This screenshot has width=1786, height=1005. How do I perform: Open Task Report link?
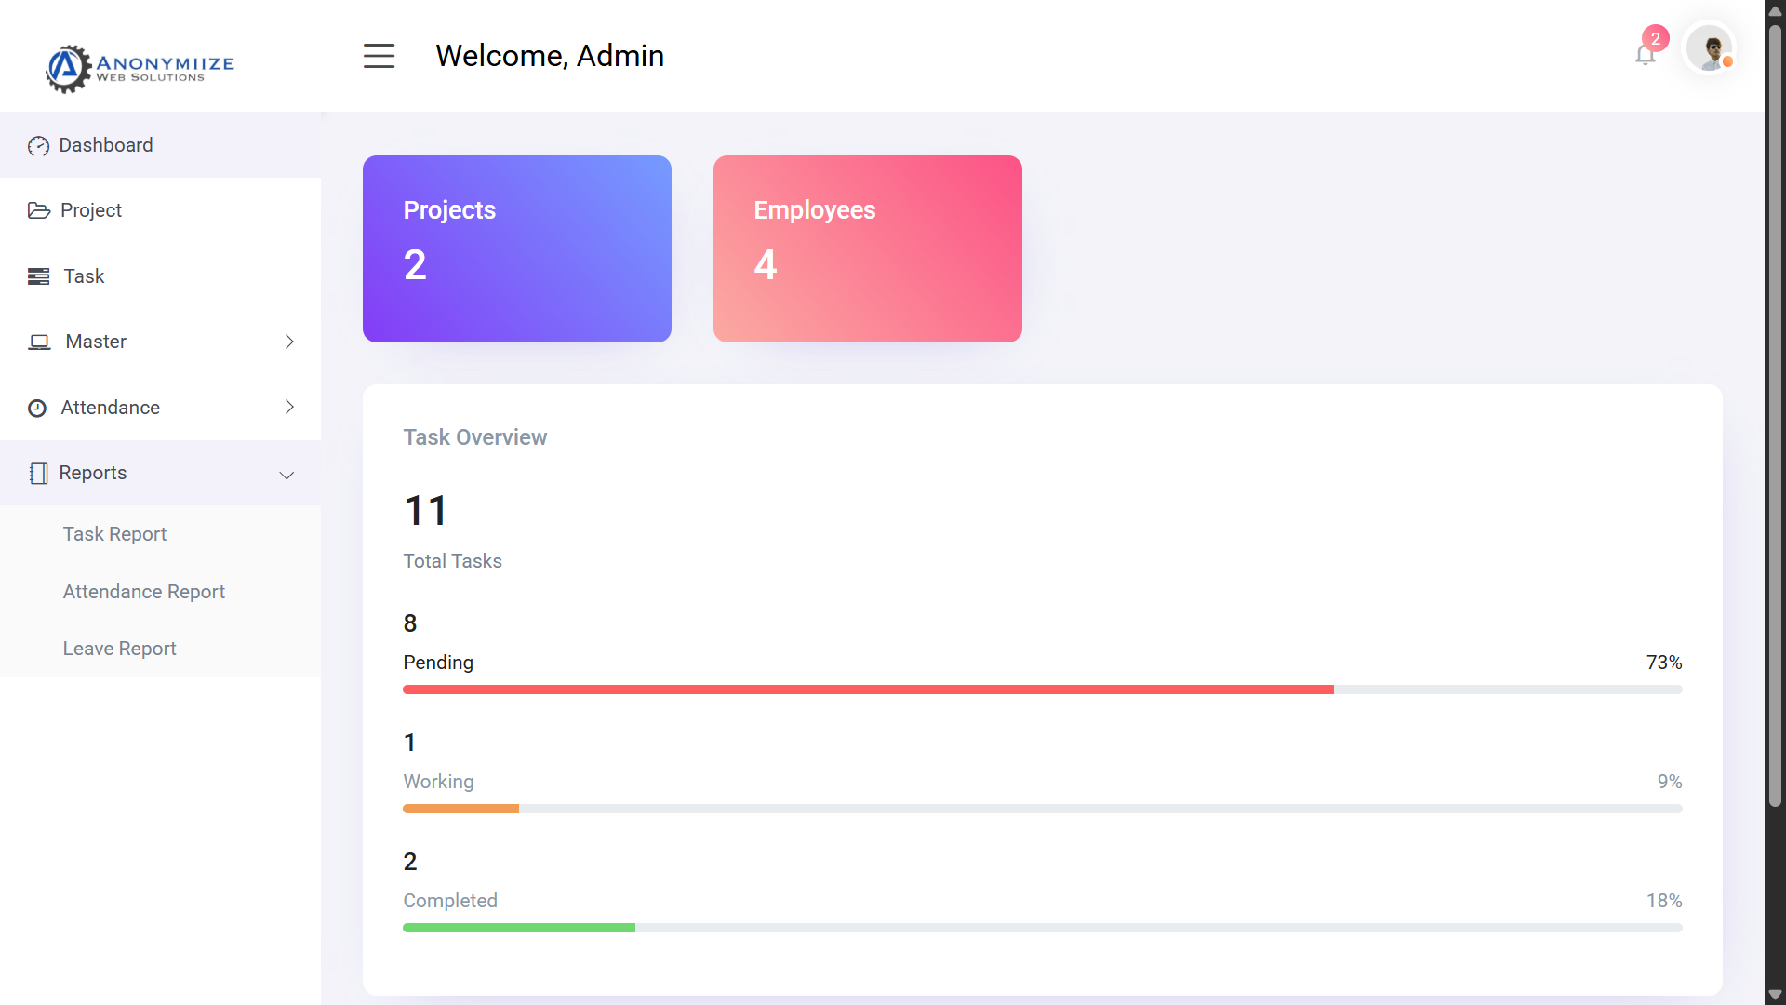click(114, 534)
